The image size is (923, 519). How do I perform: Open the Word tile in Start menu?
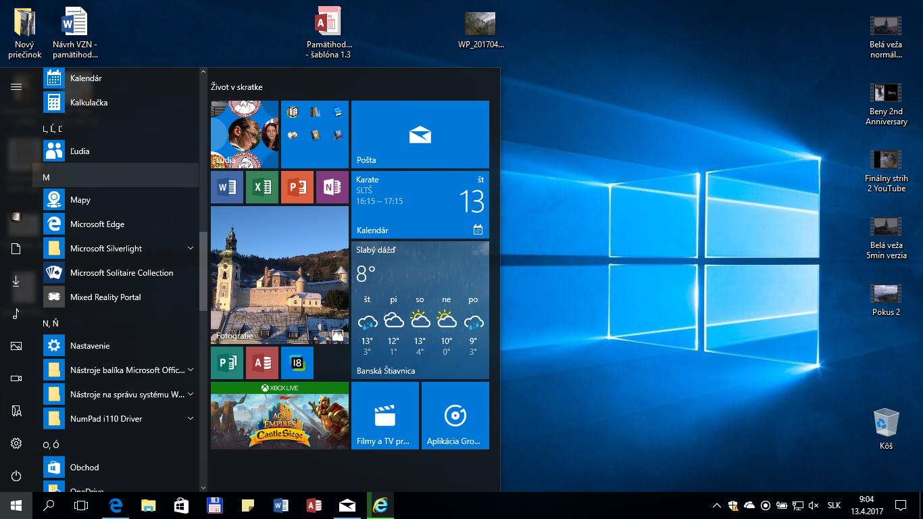tap(227, 187)
